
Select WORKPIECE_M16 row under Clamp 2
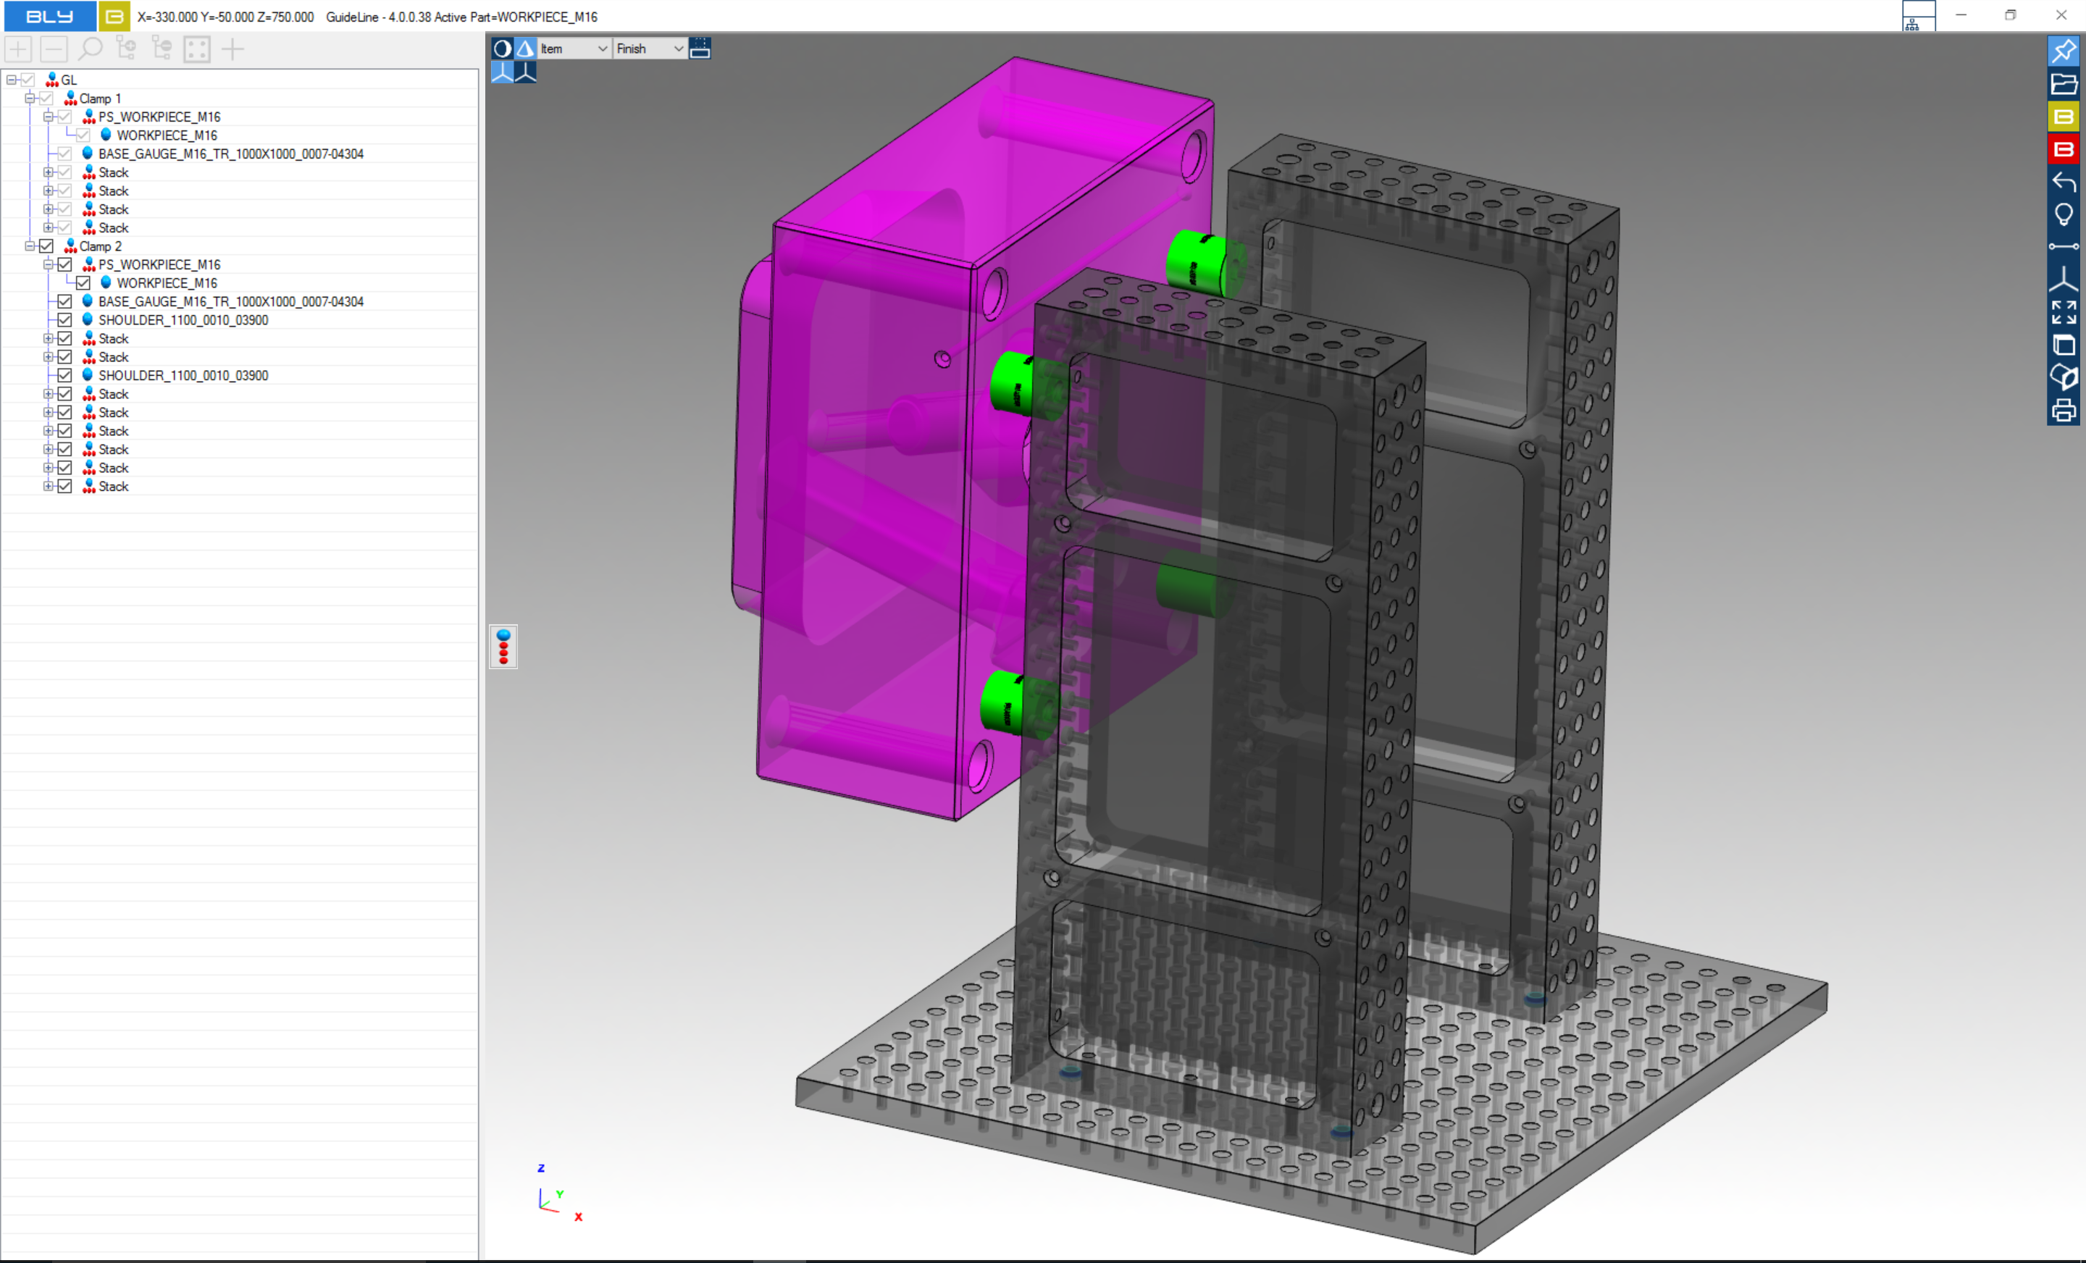point(167,284)
